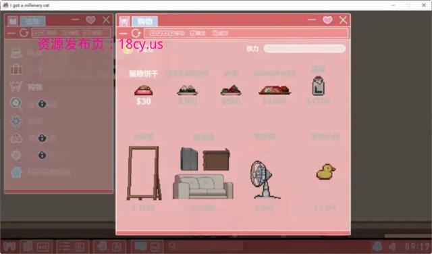Click the start icon at taskbar left
The width and height of the screenshot is (432, 254).
coord(9,246)
